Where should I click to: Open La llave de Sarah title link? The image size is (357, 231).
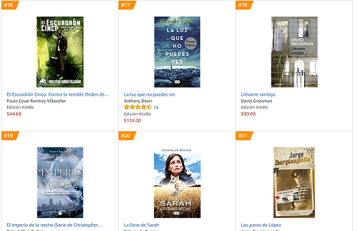[x=141, y=225]
